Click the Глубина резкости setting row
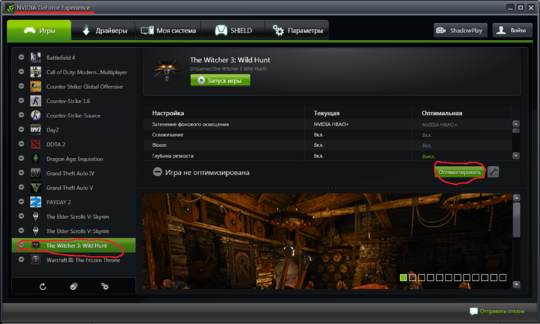The image size is (540, 324). (327, 156)
